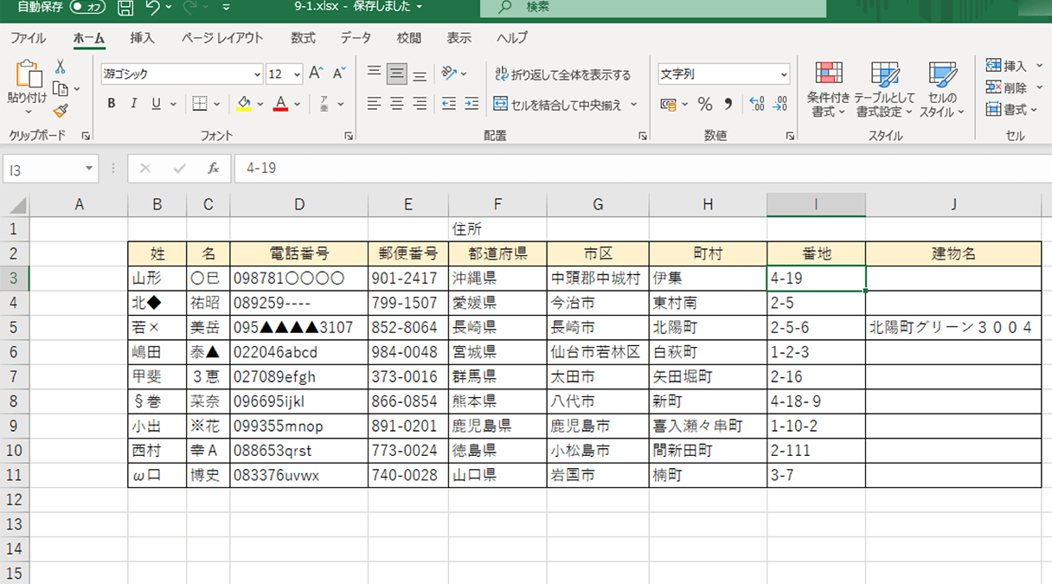Click the increase indent icon
Viewport: 1052px width, 584px height.
pos(471,104)
